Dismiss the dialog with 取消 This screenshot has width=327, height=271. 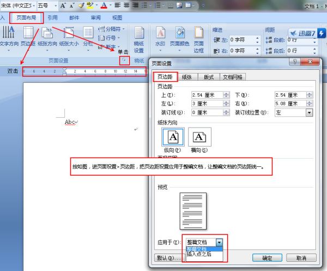(301, 258)
